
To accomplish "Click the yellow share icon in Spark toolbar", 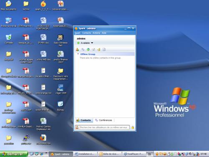I will (x=99, y=49).
